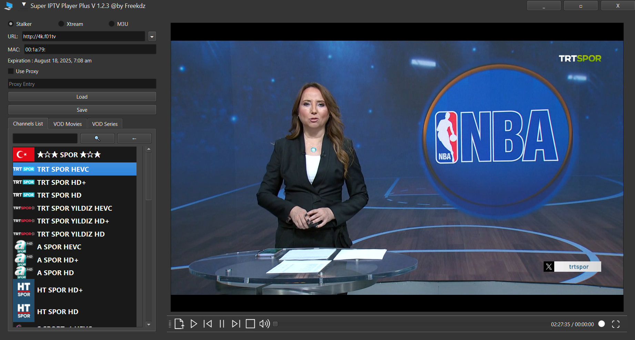
Task: Open a media file with the file icon
Action: [x=179, y=324]
